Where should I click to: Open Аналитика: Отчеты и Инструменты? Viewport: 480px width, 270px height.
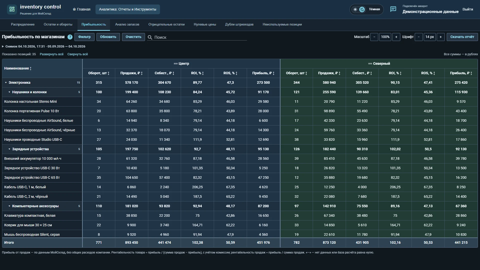point(127,9)
